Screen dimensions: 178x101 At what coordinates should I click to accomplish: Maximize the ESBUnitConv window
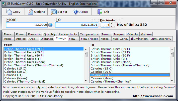[161, 2]
